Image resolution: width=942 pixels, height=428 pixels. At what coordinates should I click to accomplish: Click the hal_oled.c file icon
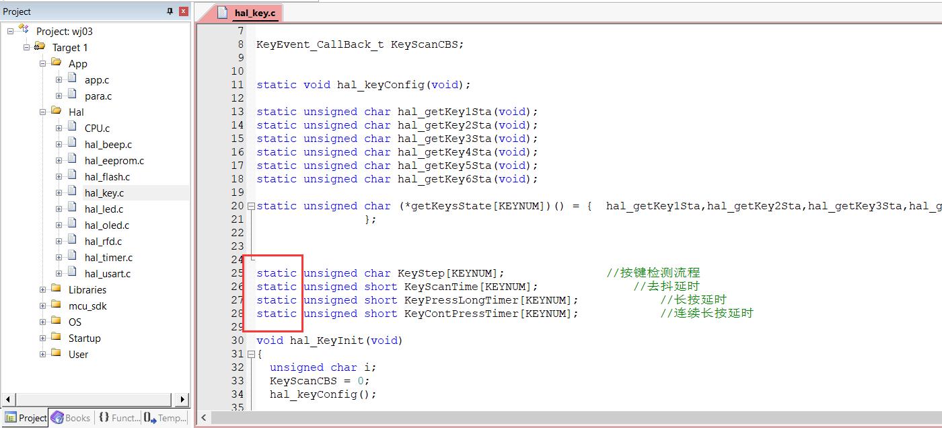click(72, 224)
